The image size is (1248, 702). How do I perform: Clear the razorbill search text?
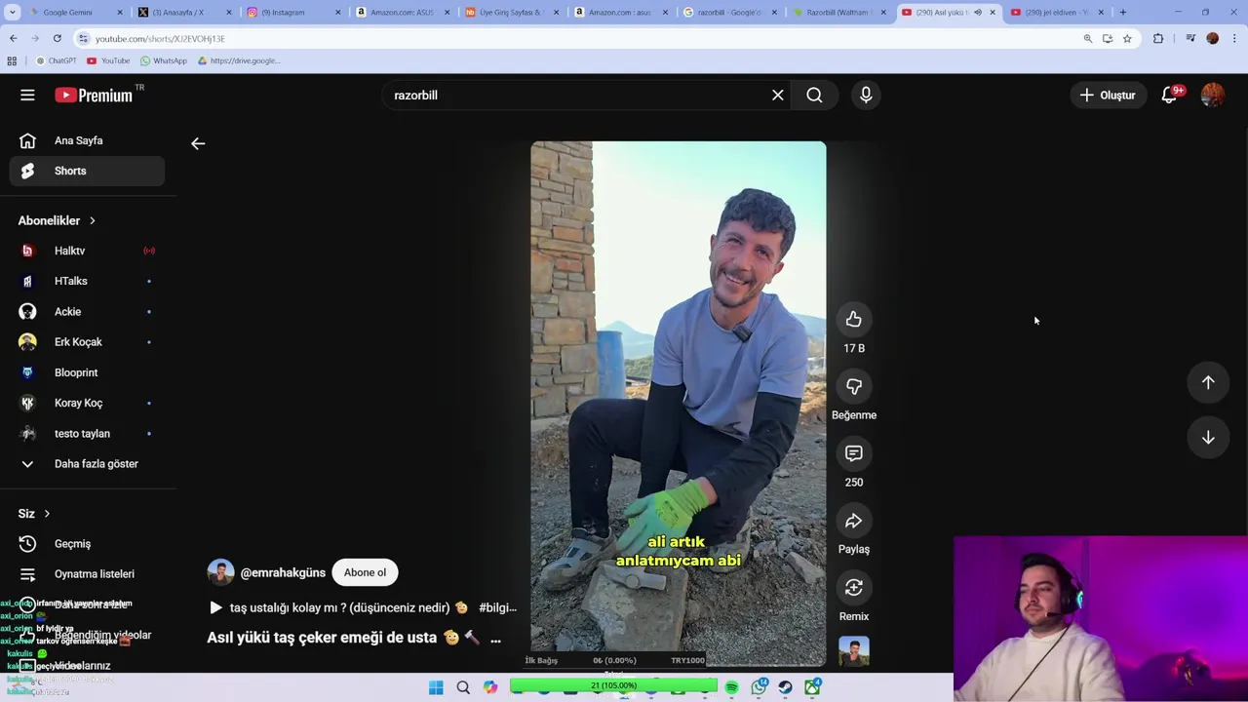tap(777, 95)
